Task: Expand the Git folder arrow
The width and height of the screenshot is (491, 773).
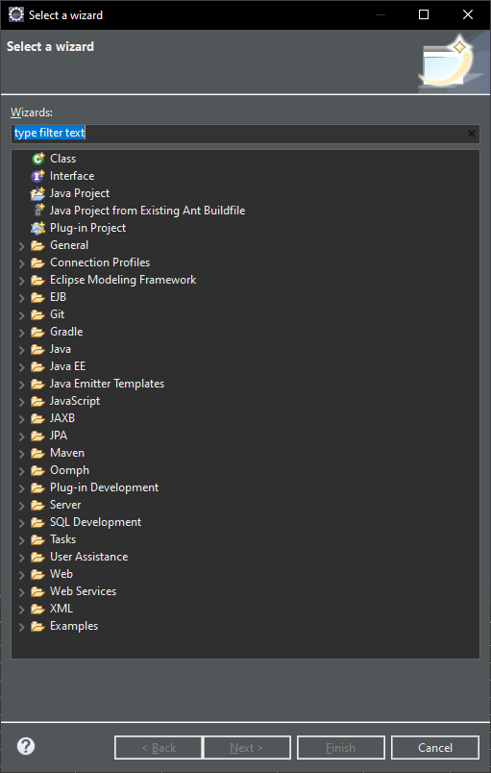Action: 22,314
